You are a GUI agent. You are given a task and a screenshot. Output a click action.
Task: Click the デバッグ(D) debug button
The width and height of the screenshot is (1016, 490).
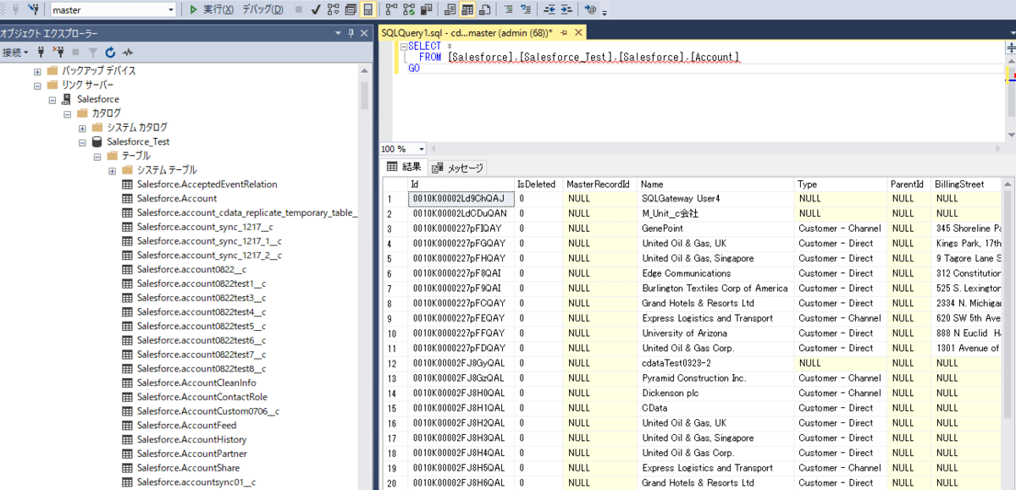click(262, 9)
